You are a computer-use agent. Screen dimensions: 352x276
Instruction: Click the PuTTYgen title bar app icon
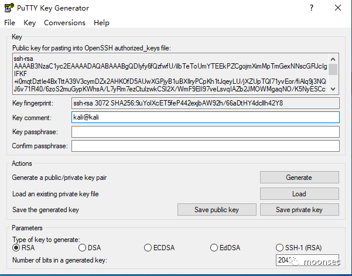coord(9,8)
